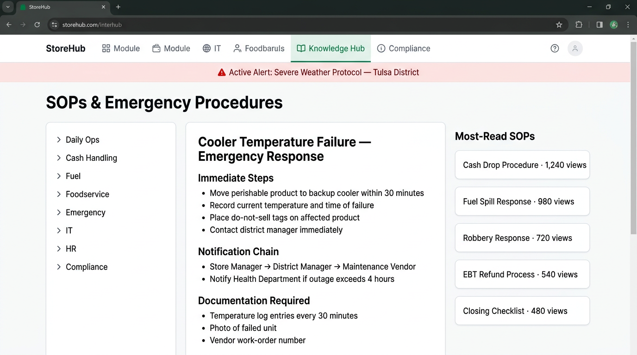Expand the Foodservice category
The height and width of the screenshot is (355, 637).
point(83,194)
